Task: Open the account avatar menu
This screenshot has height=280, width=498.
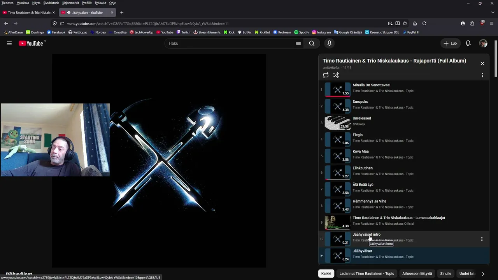Action: click(x=483, y=43)
